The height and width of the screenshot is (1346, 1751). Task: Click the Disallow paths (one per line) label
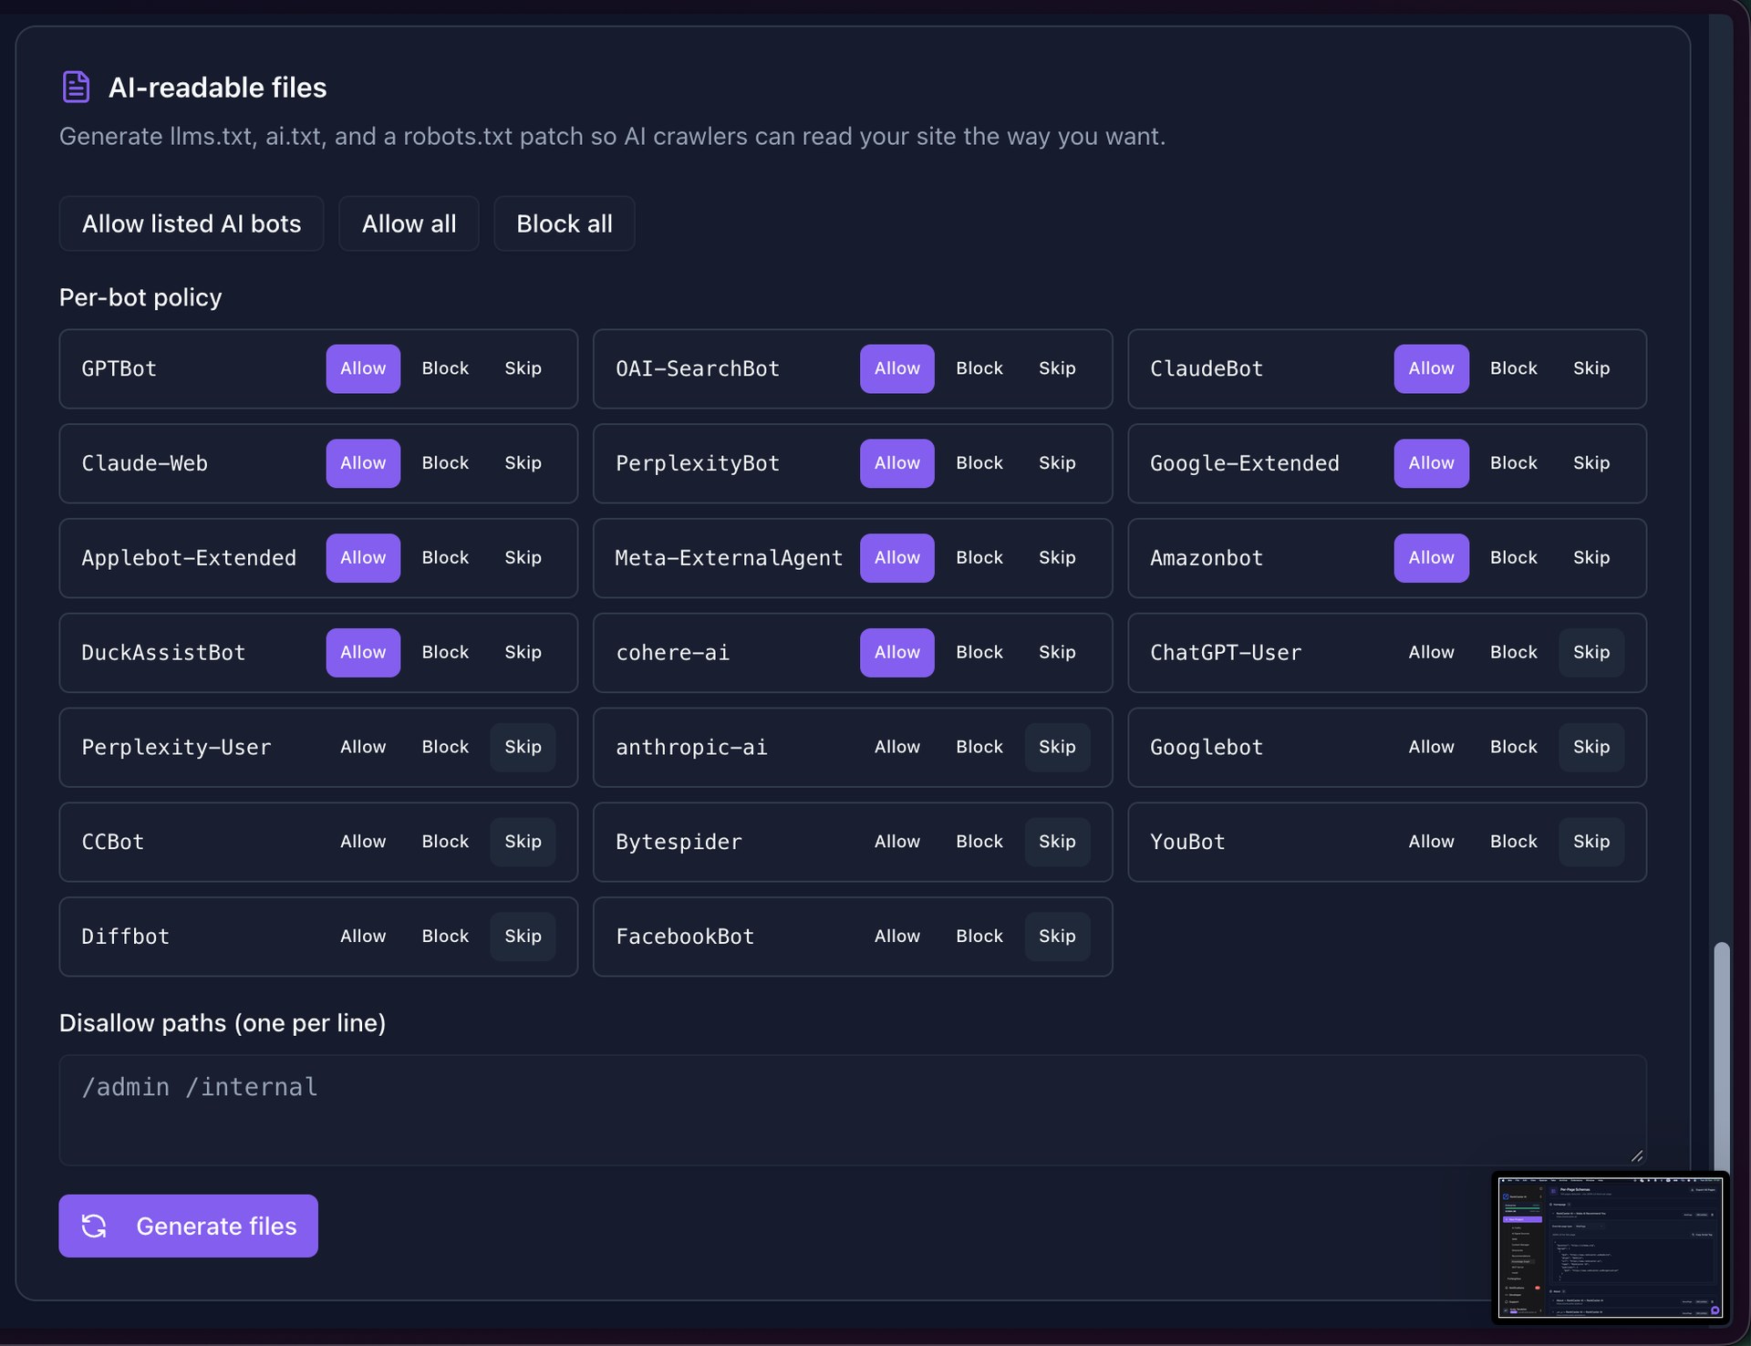(x=223, y=1023)
